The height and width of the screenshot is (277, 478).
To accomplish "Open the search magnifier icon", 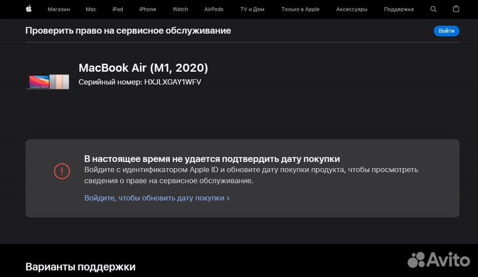I will click(x=434, y=9).
